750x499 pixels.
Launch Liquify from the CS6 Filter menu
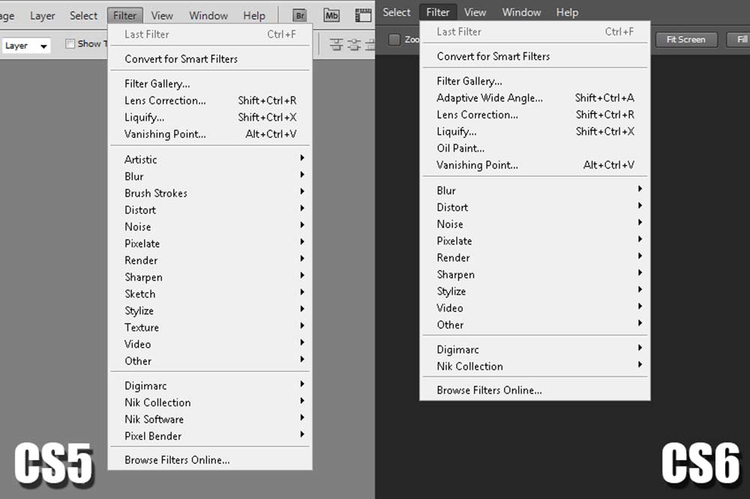point(535,131)
